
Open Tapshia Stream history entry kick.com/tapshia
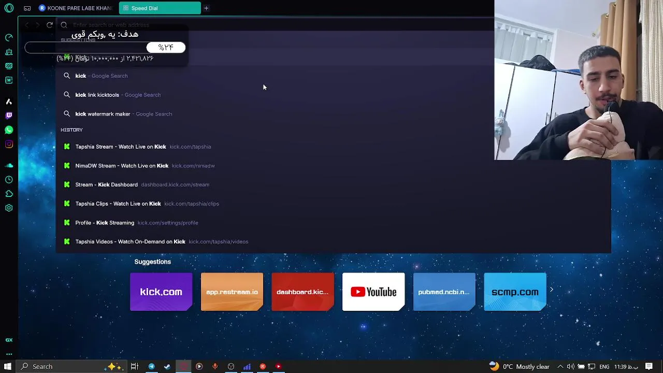pyautogui.click(x=333, y=147)
